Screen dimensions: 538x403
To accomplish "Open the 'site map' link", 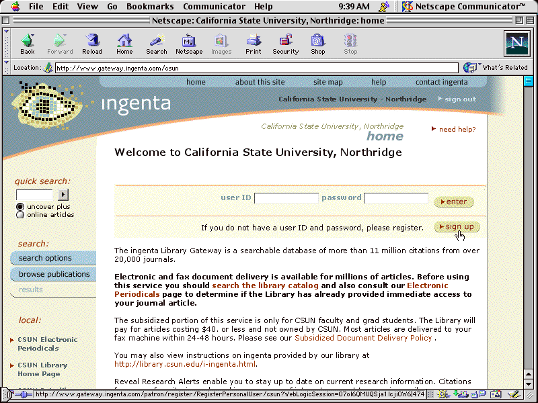I will [x=328, y=82].
